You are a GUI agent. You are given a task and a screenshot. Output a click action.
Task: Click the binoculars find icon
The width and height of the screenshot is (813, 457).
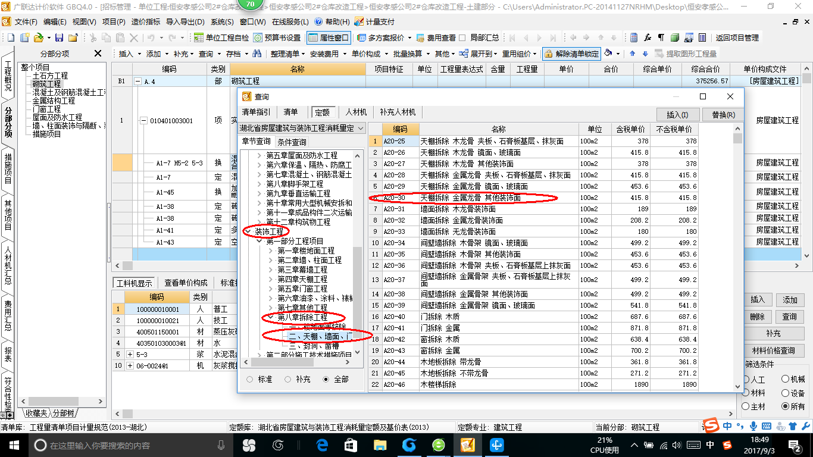[257, 54]
